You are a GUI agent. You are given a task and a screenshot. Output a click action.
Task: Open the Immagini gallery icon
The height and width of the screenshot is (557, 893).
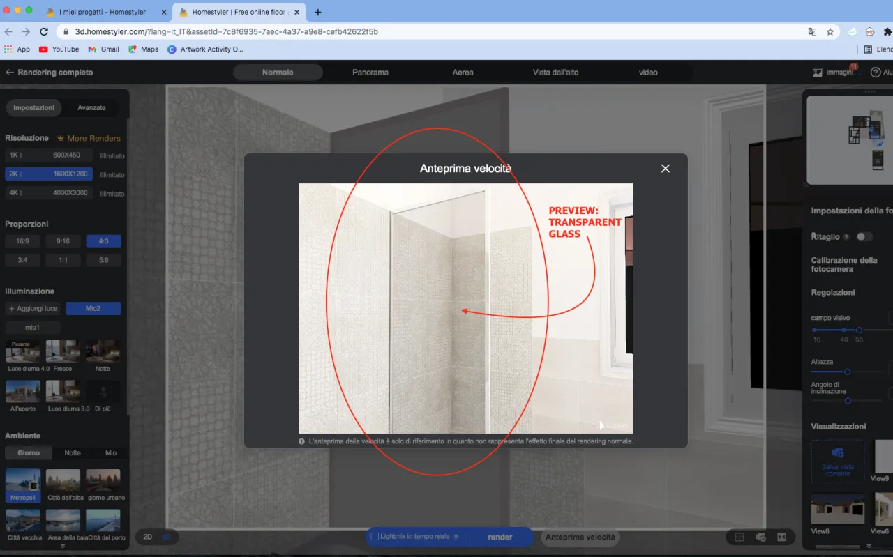tap(818, 73)
